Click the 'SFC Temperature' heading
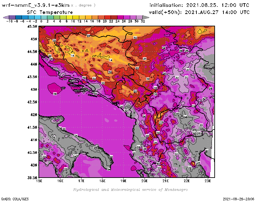This screenshot has width=261, height=201. tap(50, 12)
